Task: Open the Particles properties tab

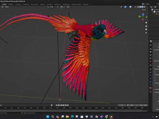Action: [150, 75]
